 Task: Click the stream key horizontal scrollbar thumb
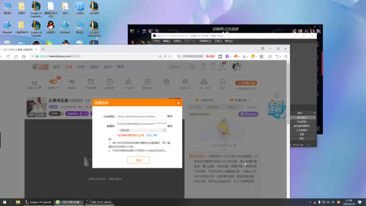pyautogui.click(x=125, y=130)
